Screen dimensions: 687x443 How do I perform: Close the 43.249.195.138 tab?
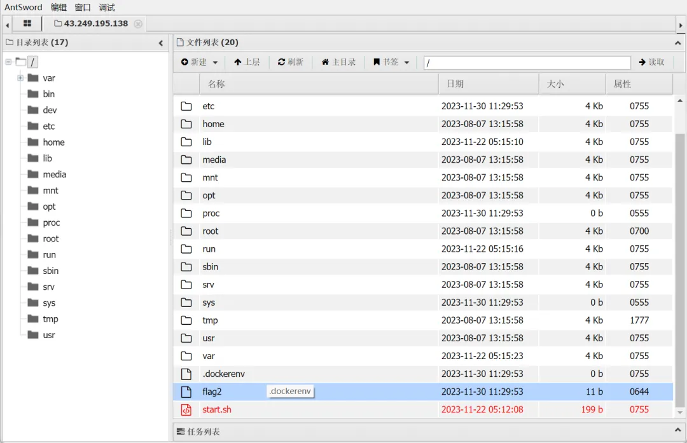138,24
